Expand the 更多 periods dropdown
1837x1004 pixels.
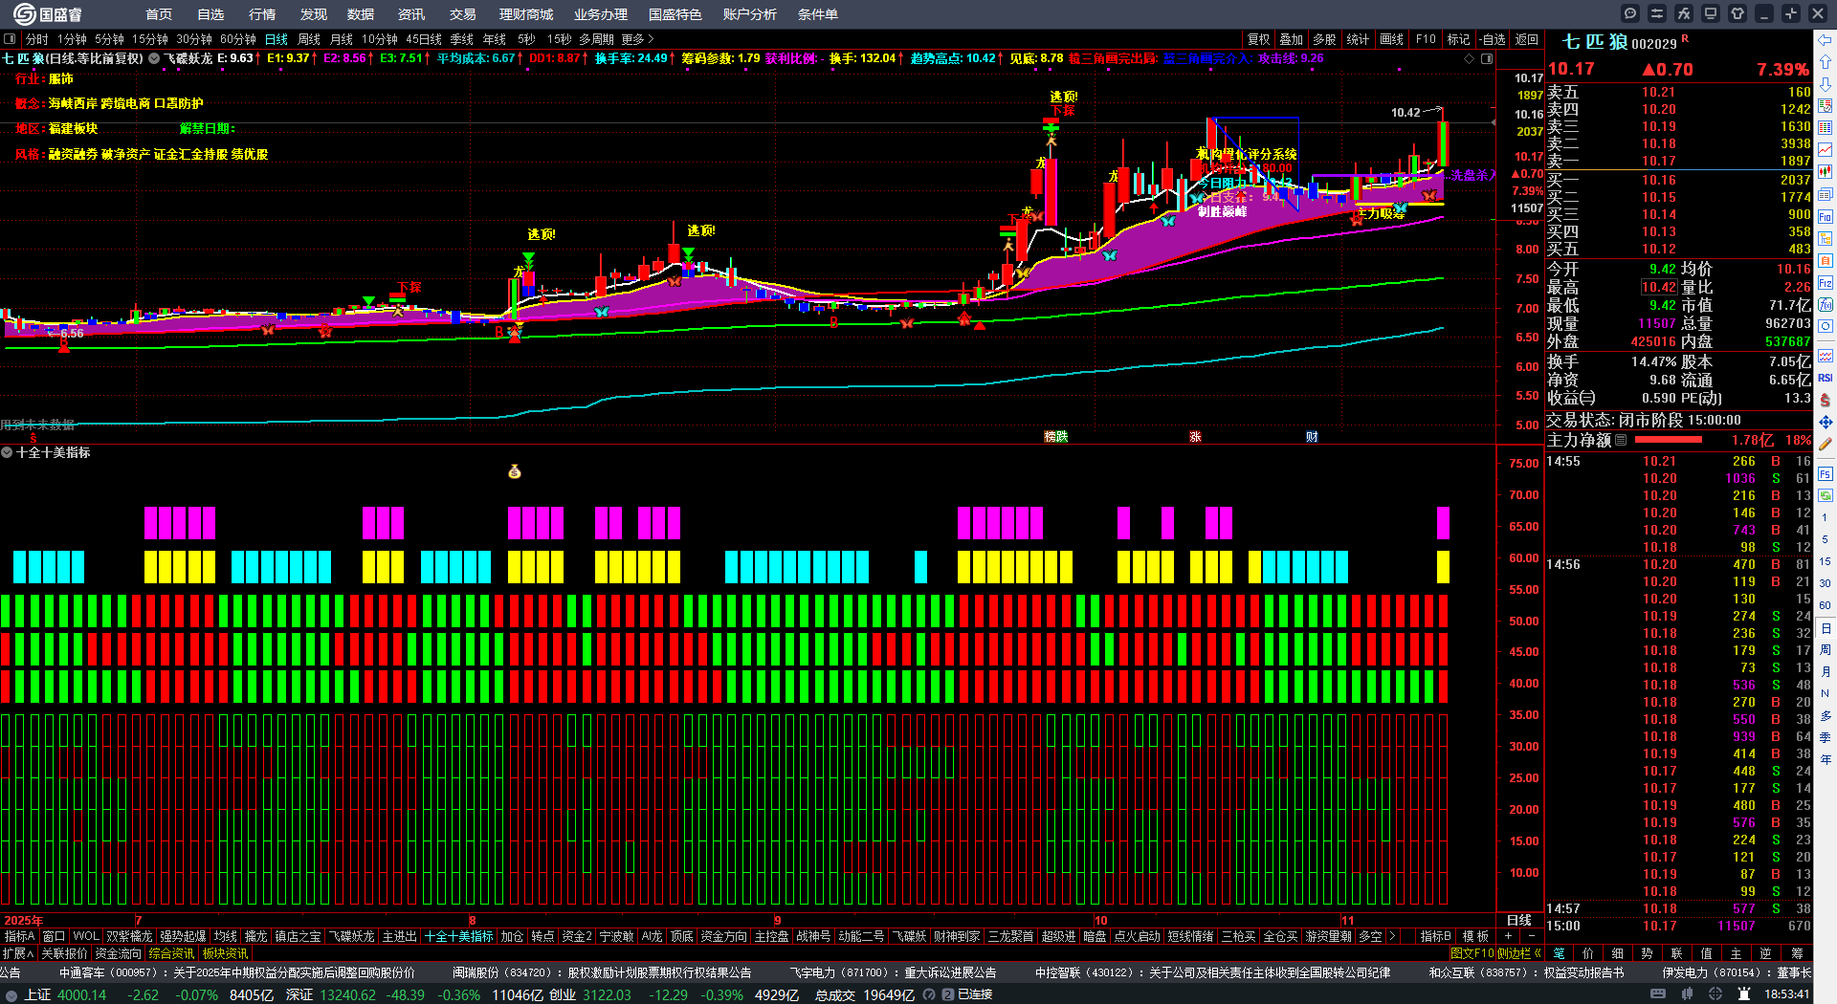637,39
